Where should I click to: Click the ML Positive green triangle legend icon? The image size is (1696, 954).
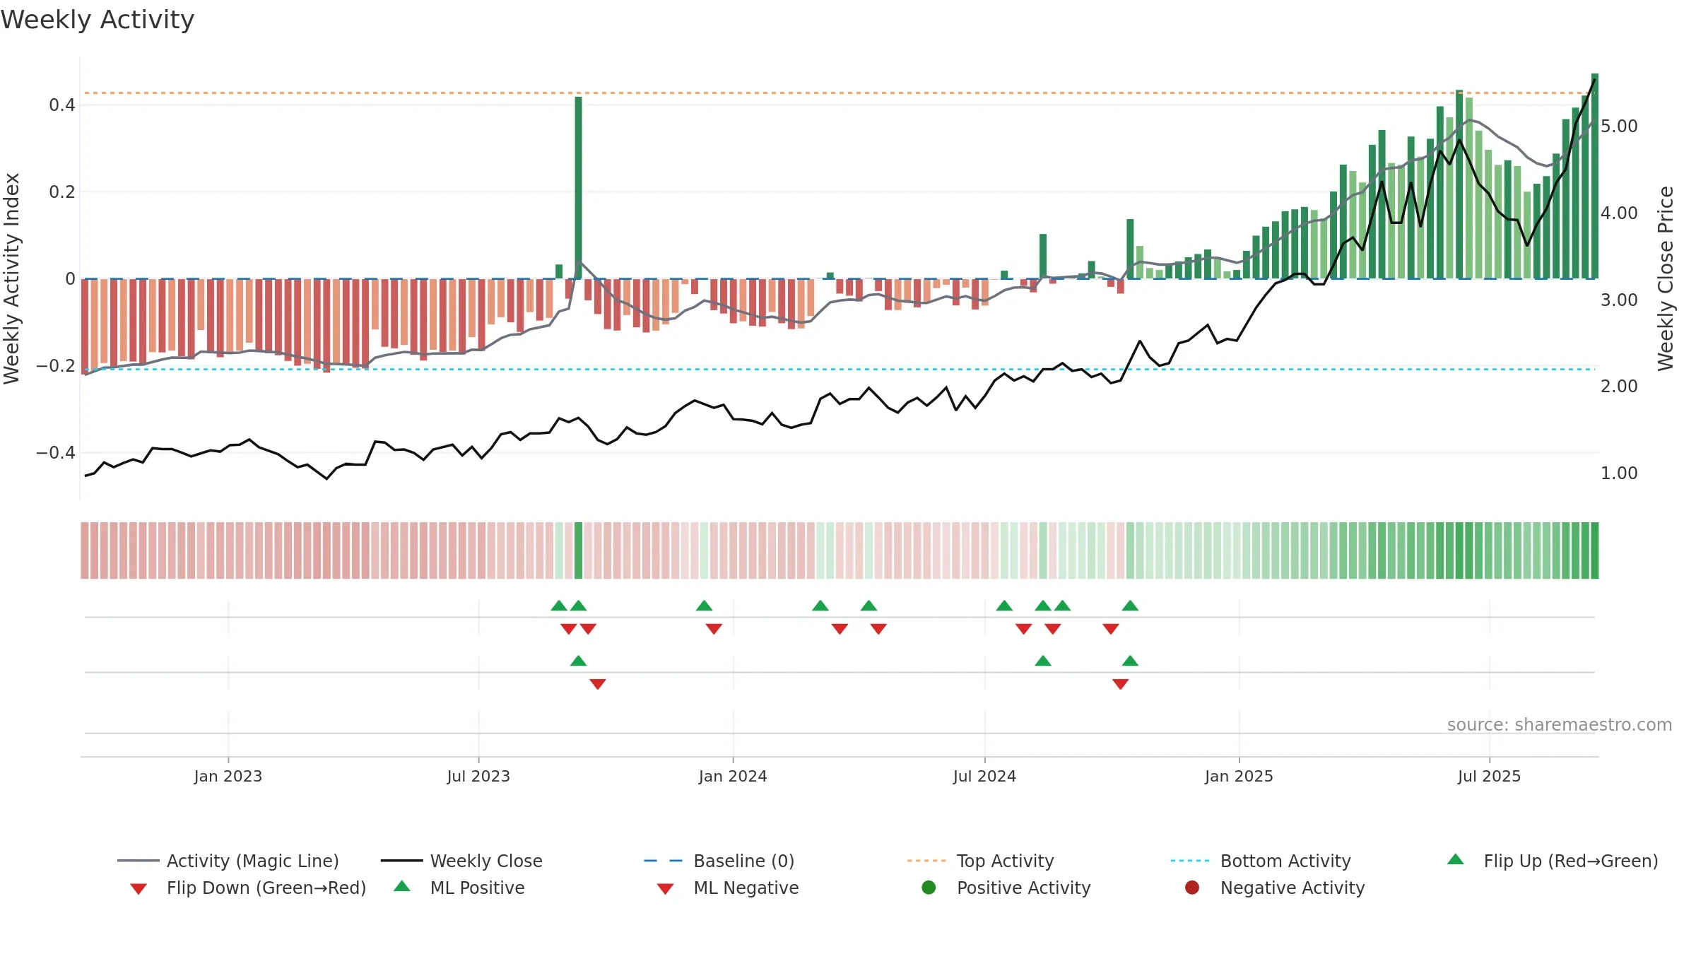click(402, 886)
